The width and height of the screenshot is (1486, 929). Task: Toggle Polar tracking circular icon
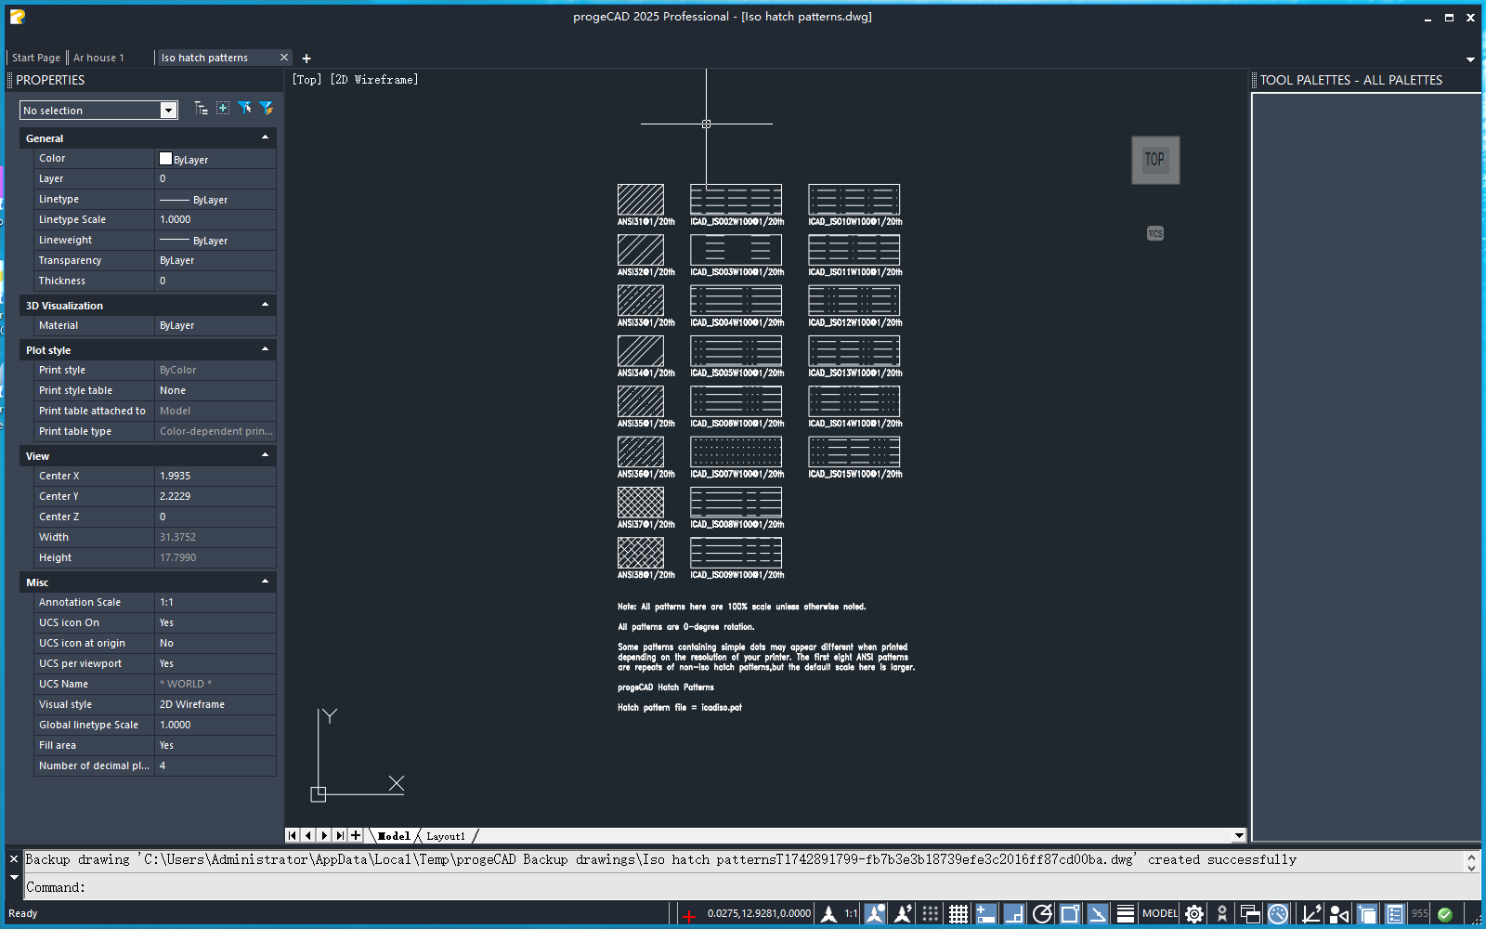(1042, 914)
